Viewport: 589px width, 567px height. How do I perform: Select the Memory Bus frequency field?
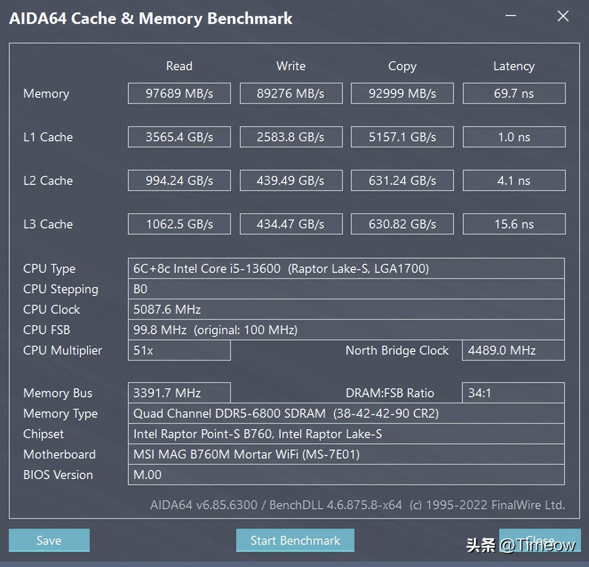(x=179, y=393)
